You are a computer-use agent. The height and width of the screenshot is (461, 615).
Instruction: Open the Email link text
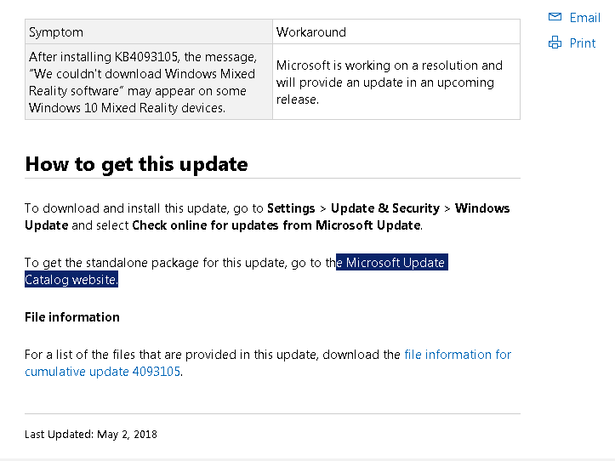tap(584, 18)
